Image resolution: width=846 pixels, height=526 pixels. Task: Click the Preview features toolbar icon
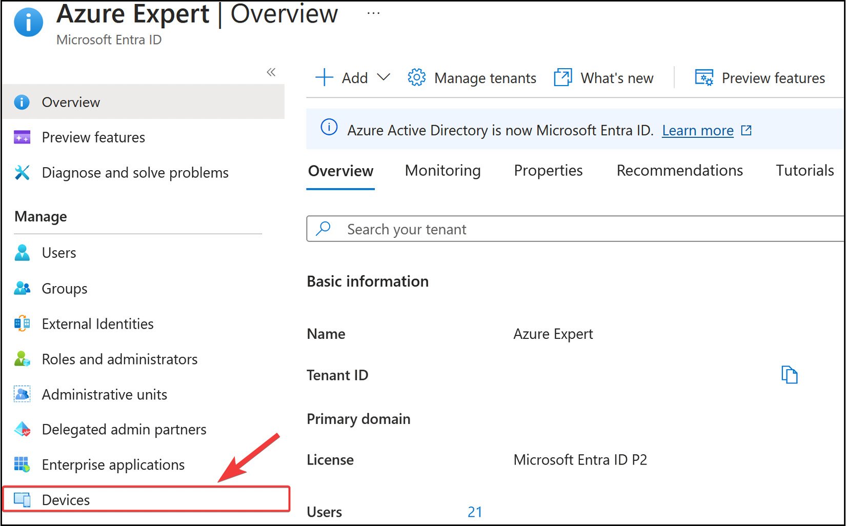(x=704, y=77)
